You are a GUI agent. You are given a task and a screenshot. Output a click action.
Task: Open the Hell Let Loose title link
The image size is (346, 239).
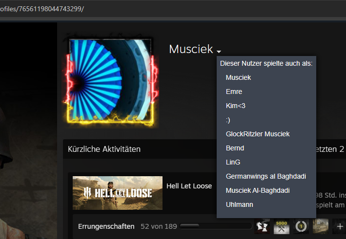tap(189, 186)
